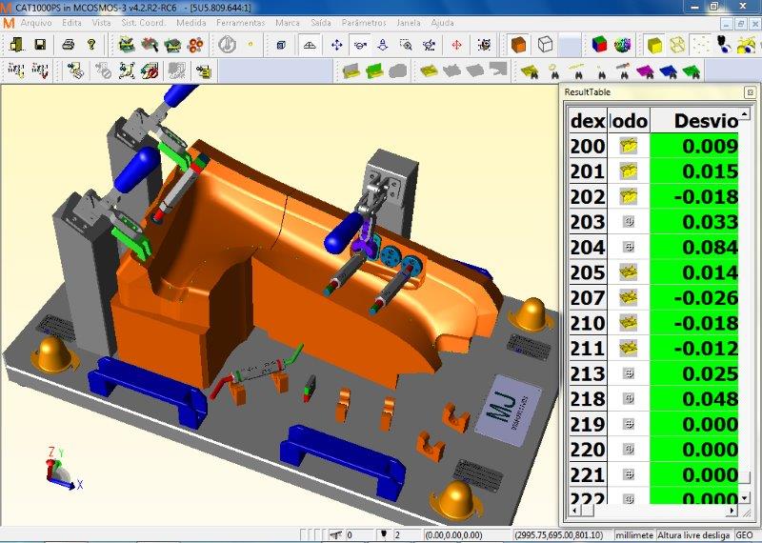Click the green machine with magnifier icon
This screenshot has height=543, width=762.
click(x=150, y=45)
